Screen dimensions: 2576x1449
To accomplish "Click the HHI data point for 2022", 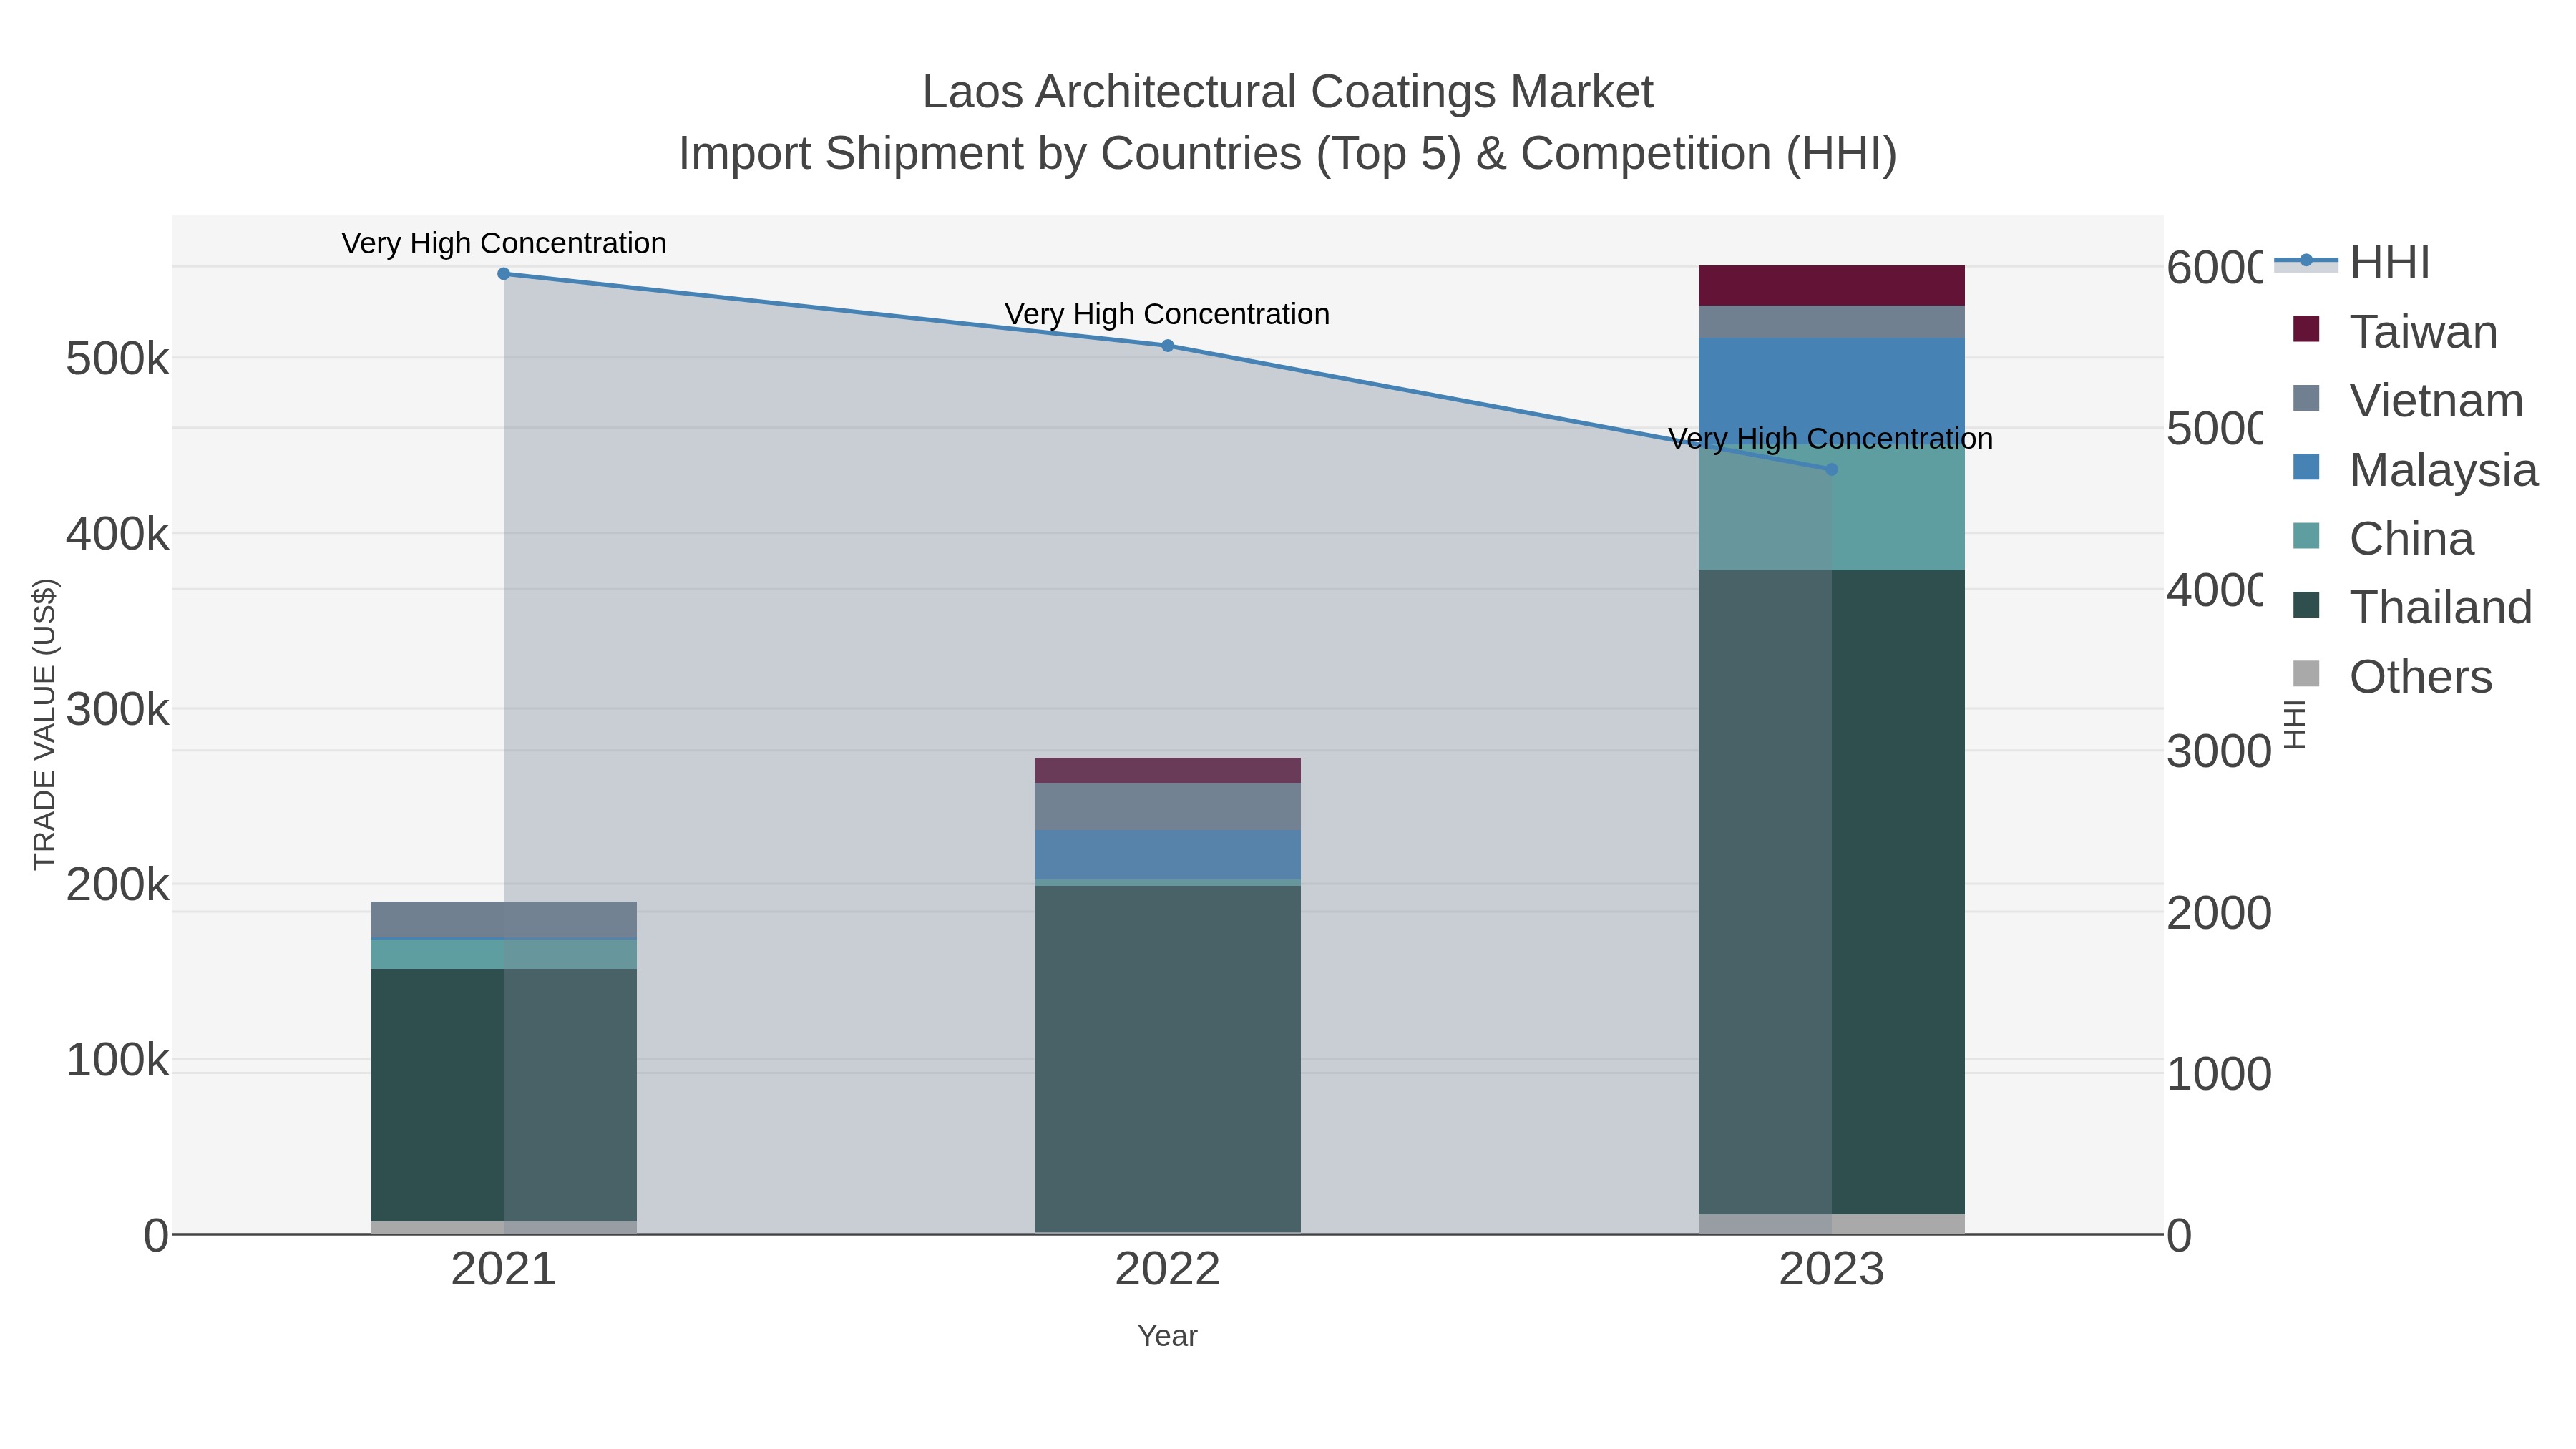I will (x=1167, y=346).
